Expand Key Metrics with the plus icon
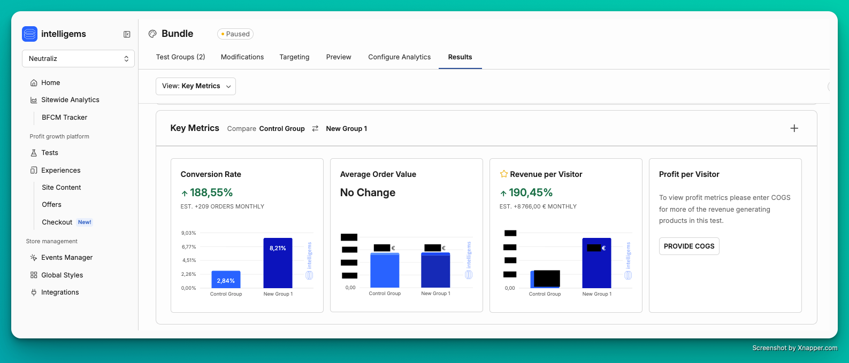This screenshot has width=849, height=363. (794, 128)
